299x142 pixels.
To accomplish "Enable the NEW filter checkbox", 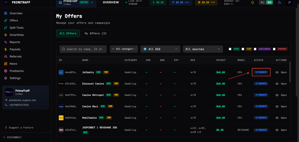I will (x=230, y=49).
